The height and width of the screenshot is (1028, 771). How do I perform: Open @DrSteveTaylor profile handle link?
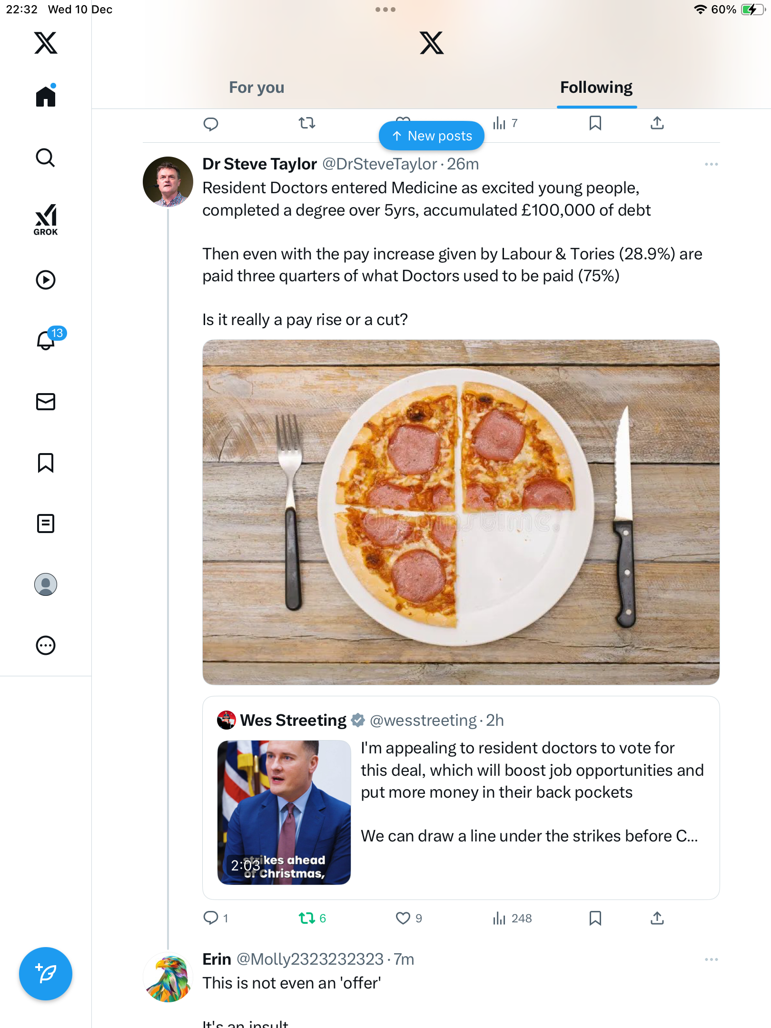pyautogui.click(x=379, y=164)
